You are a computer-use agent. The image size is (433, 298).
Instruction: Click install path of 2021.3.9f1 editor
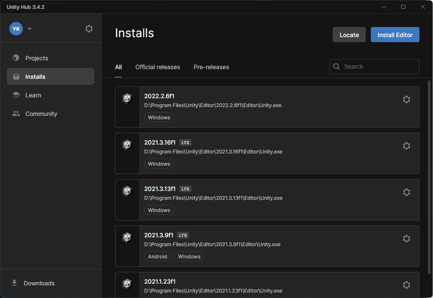(212, 244)
